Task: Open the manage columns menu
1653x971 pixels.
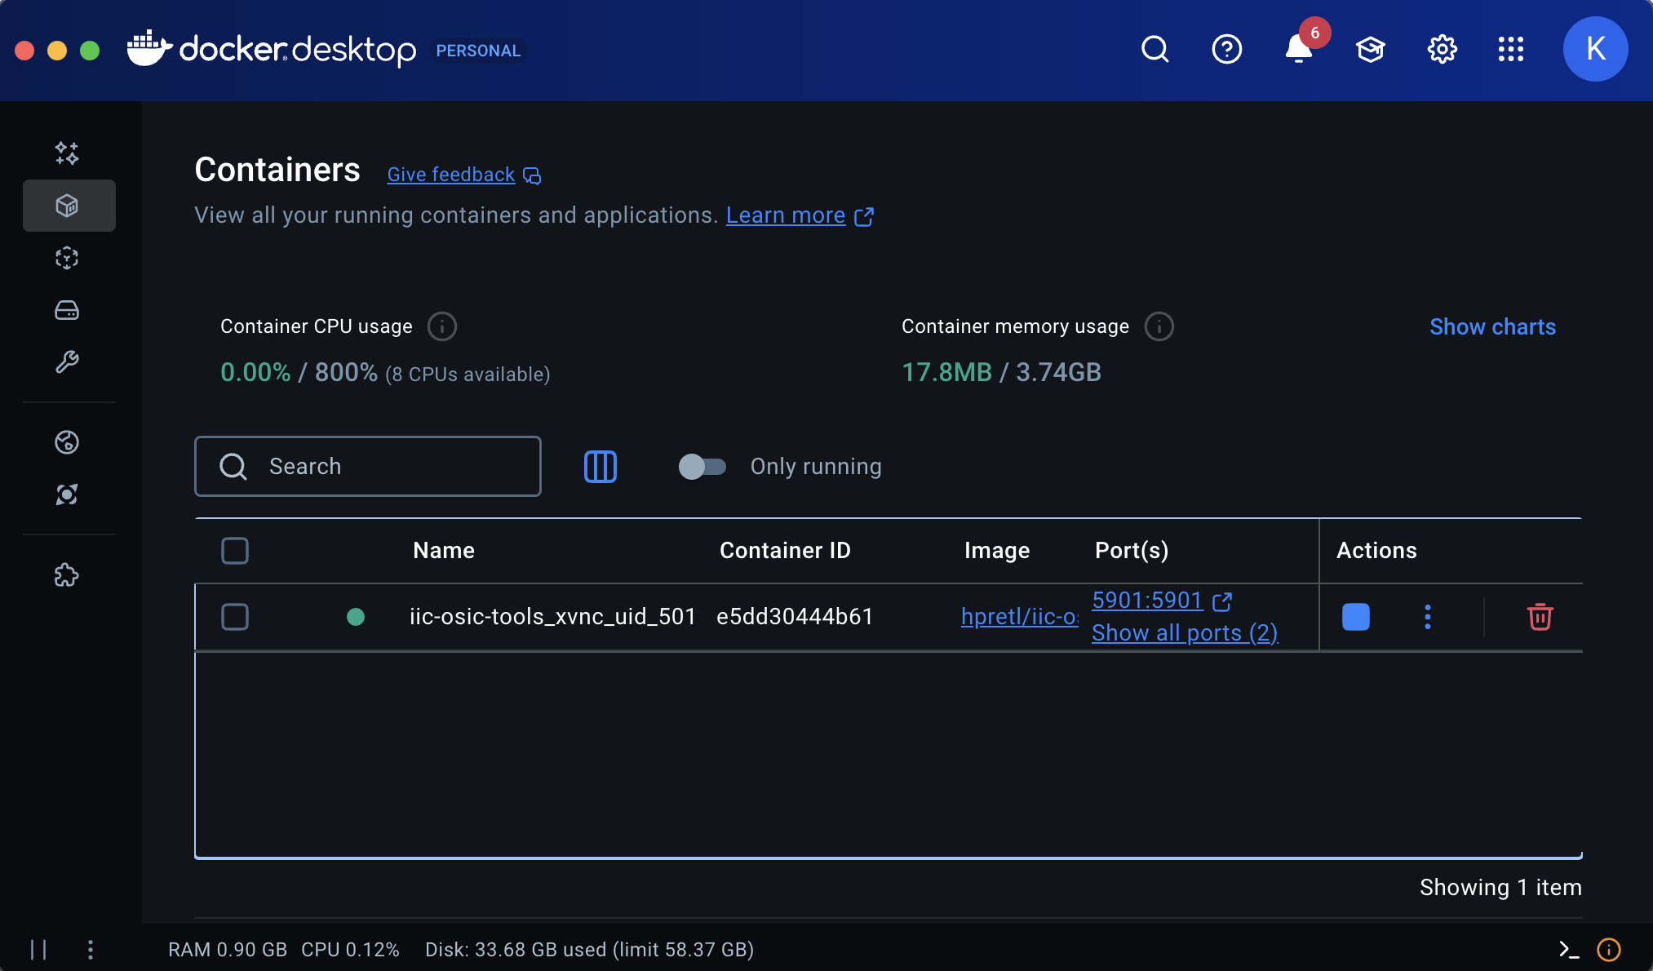Action: [x=600, y=467]
